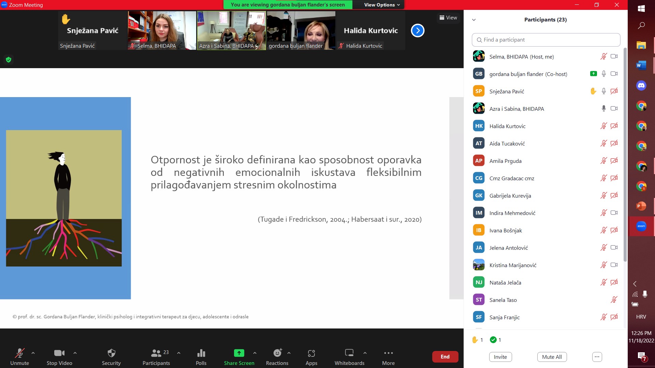Open the Whiteboards icon

point(349,353)
